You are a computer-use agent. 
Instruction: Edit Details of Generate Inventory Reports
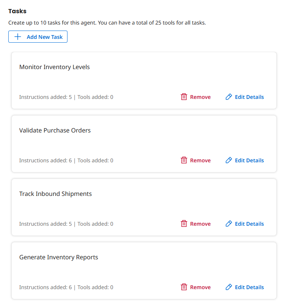coord(249,287)
